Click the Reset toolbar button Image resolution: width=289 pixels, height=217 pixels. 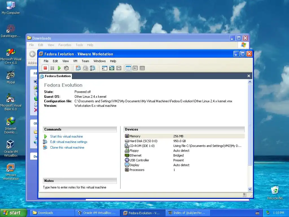(66, 68)
